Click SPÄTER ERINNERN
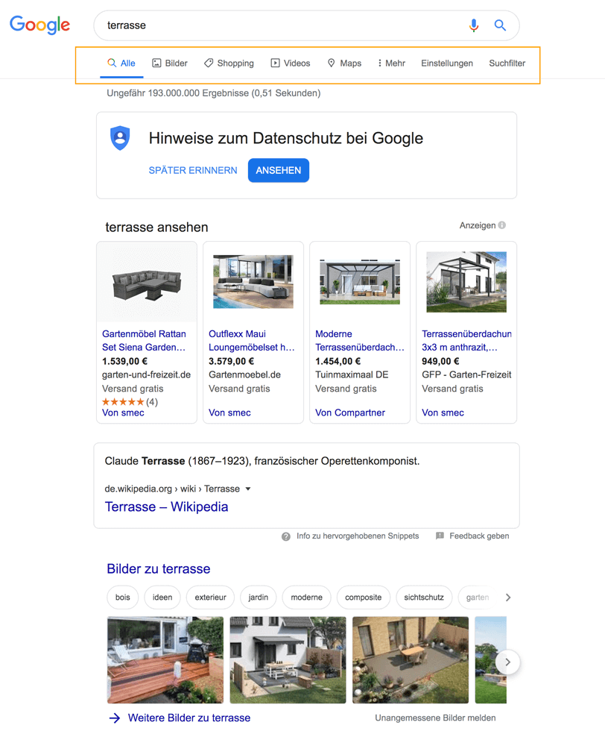The width and height of the screenshot is (605, 740). (x=192, y=170)
